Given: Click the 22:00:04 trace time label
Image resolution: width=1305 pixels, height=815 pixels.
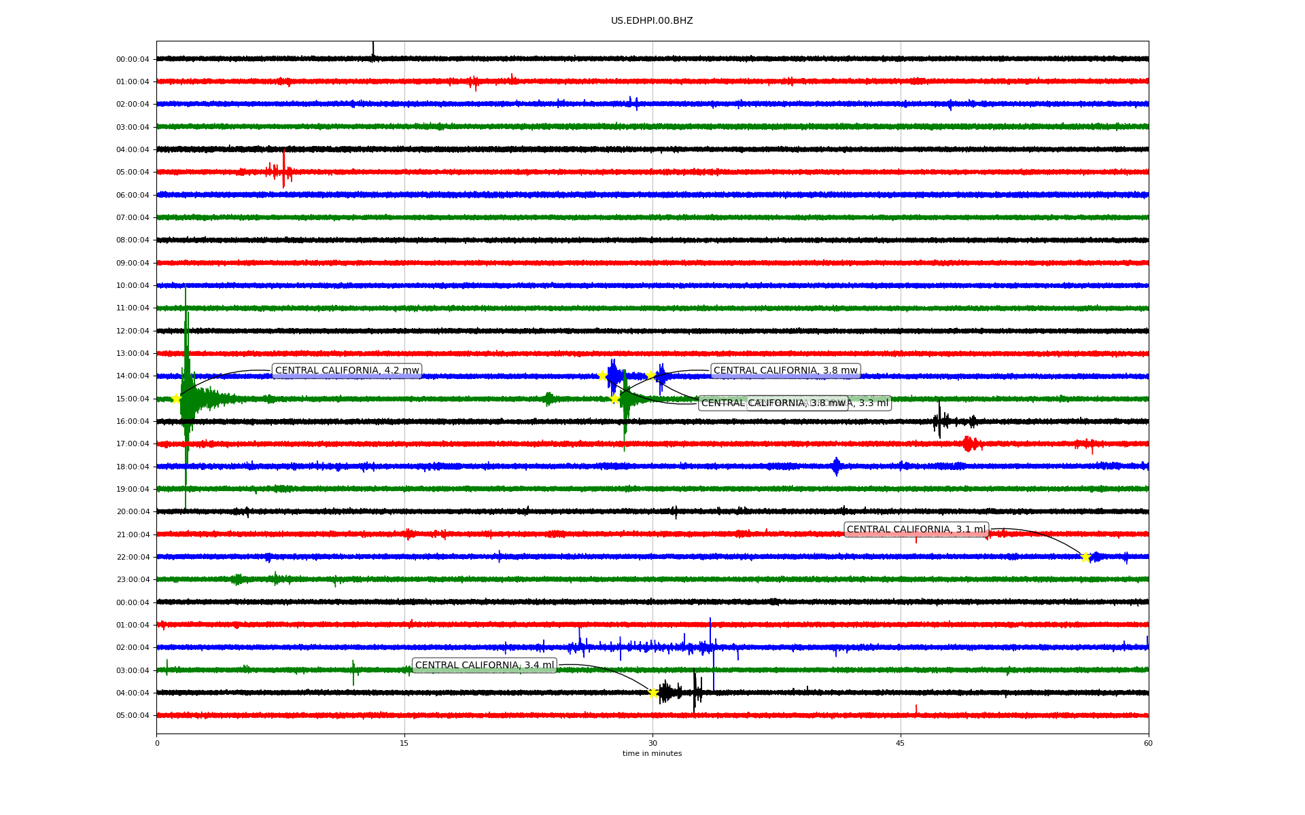Looking at the screenshot, I should [x=133, y=557].
